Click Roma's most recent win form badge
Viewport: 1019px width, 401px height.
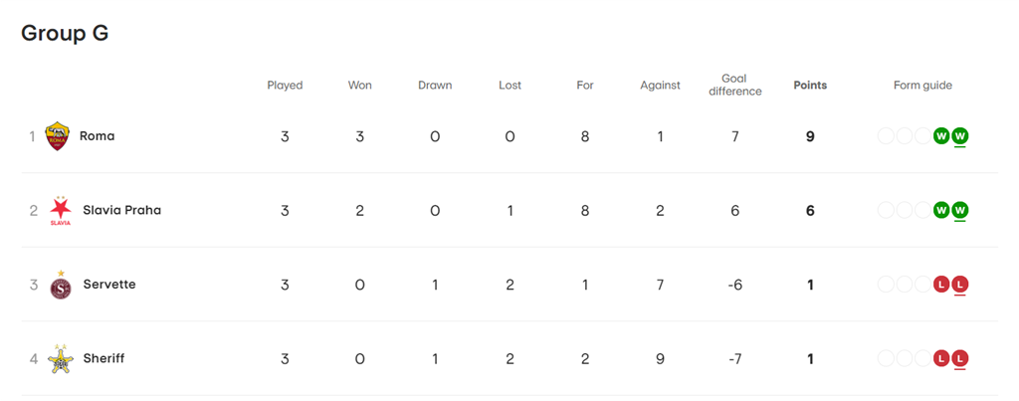pyautogui.click(x=960, y=136)
